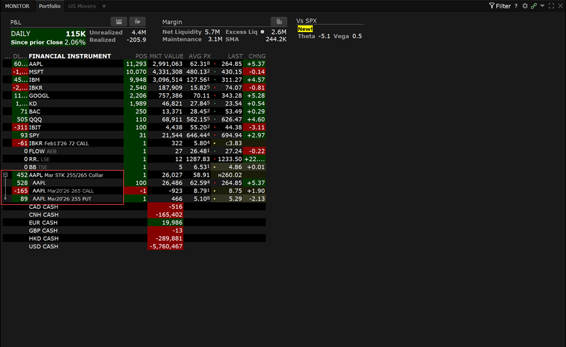This screenshot has width=566, height=347.
Task: Click the Excess Liq info dot
Action: pos(263,31)
